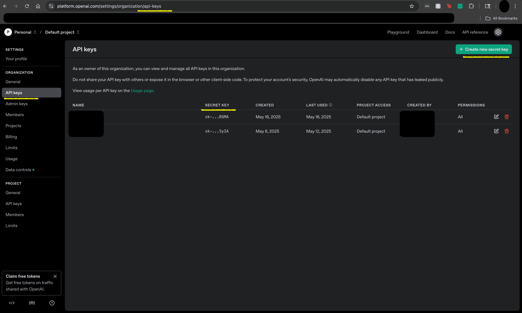
Task: Expand the Default project selector
Action: 62,32
